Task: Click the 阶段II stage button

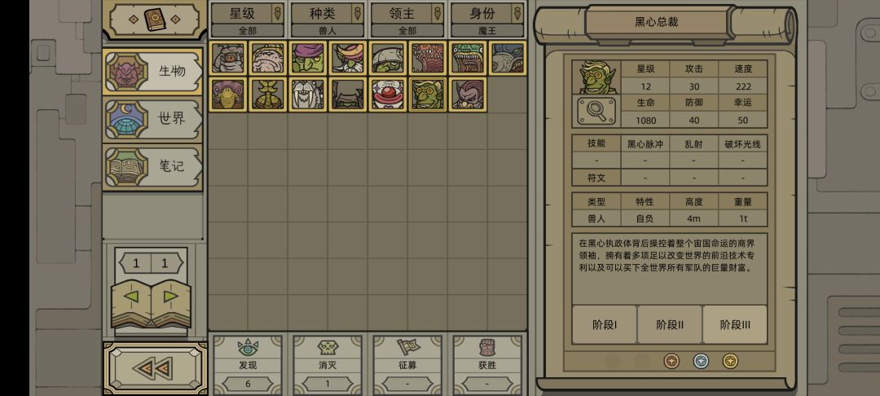Action: (670, 325)
